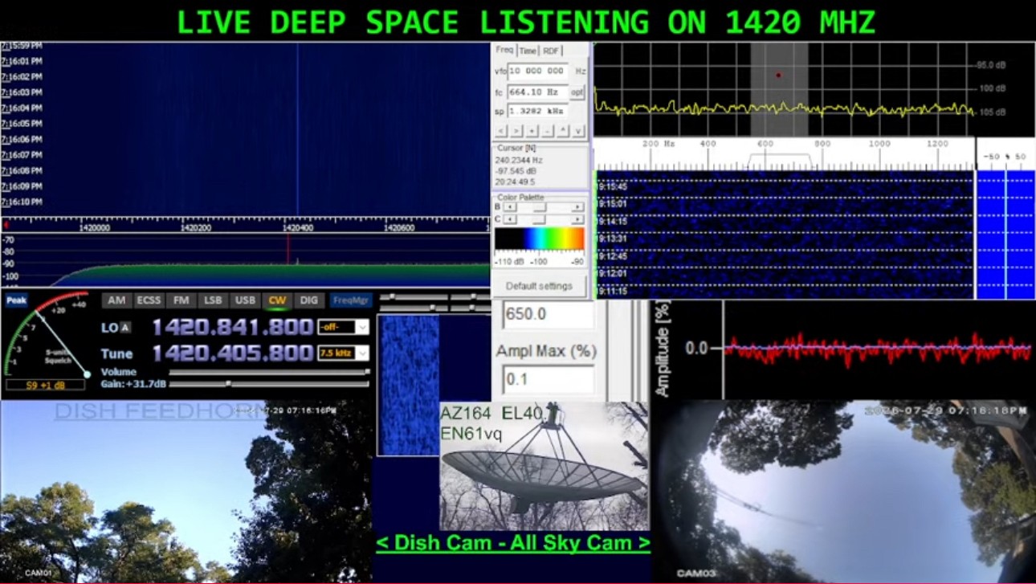This screenshot has height=584, width=1036.
Task: Click the Ampl Max 0.1 input field
Action: [x=549, y=379]
